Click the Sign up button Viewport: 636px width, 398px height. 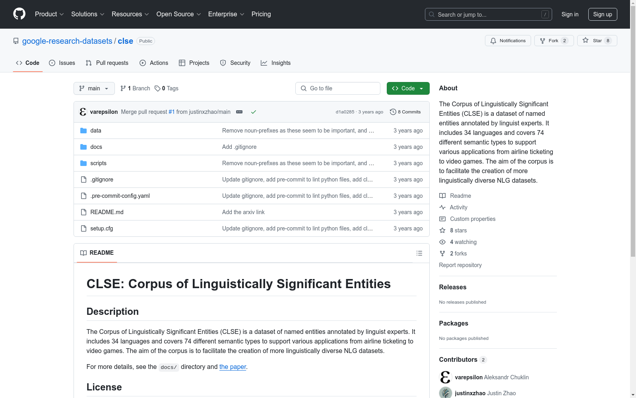coord(603,14)
